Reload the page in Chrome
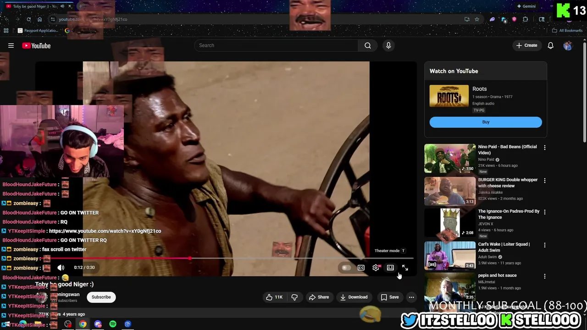The image size is (587, 330). point(28,19)
